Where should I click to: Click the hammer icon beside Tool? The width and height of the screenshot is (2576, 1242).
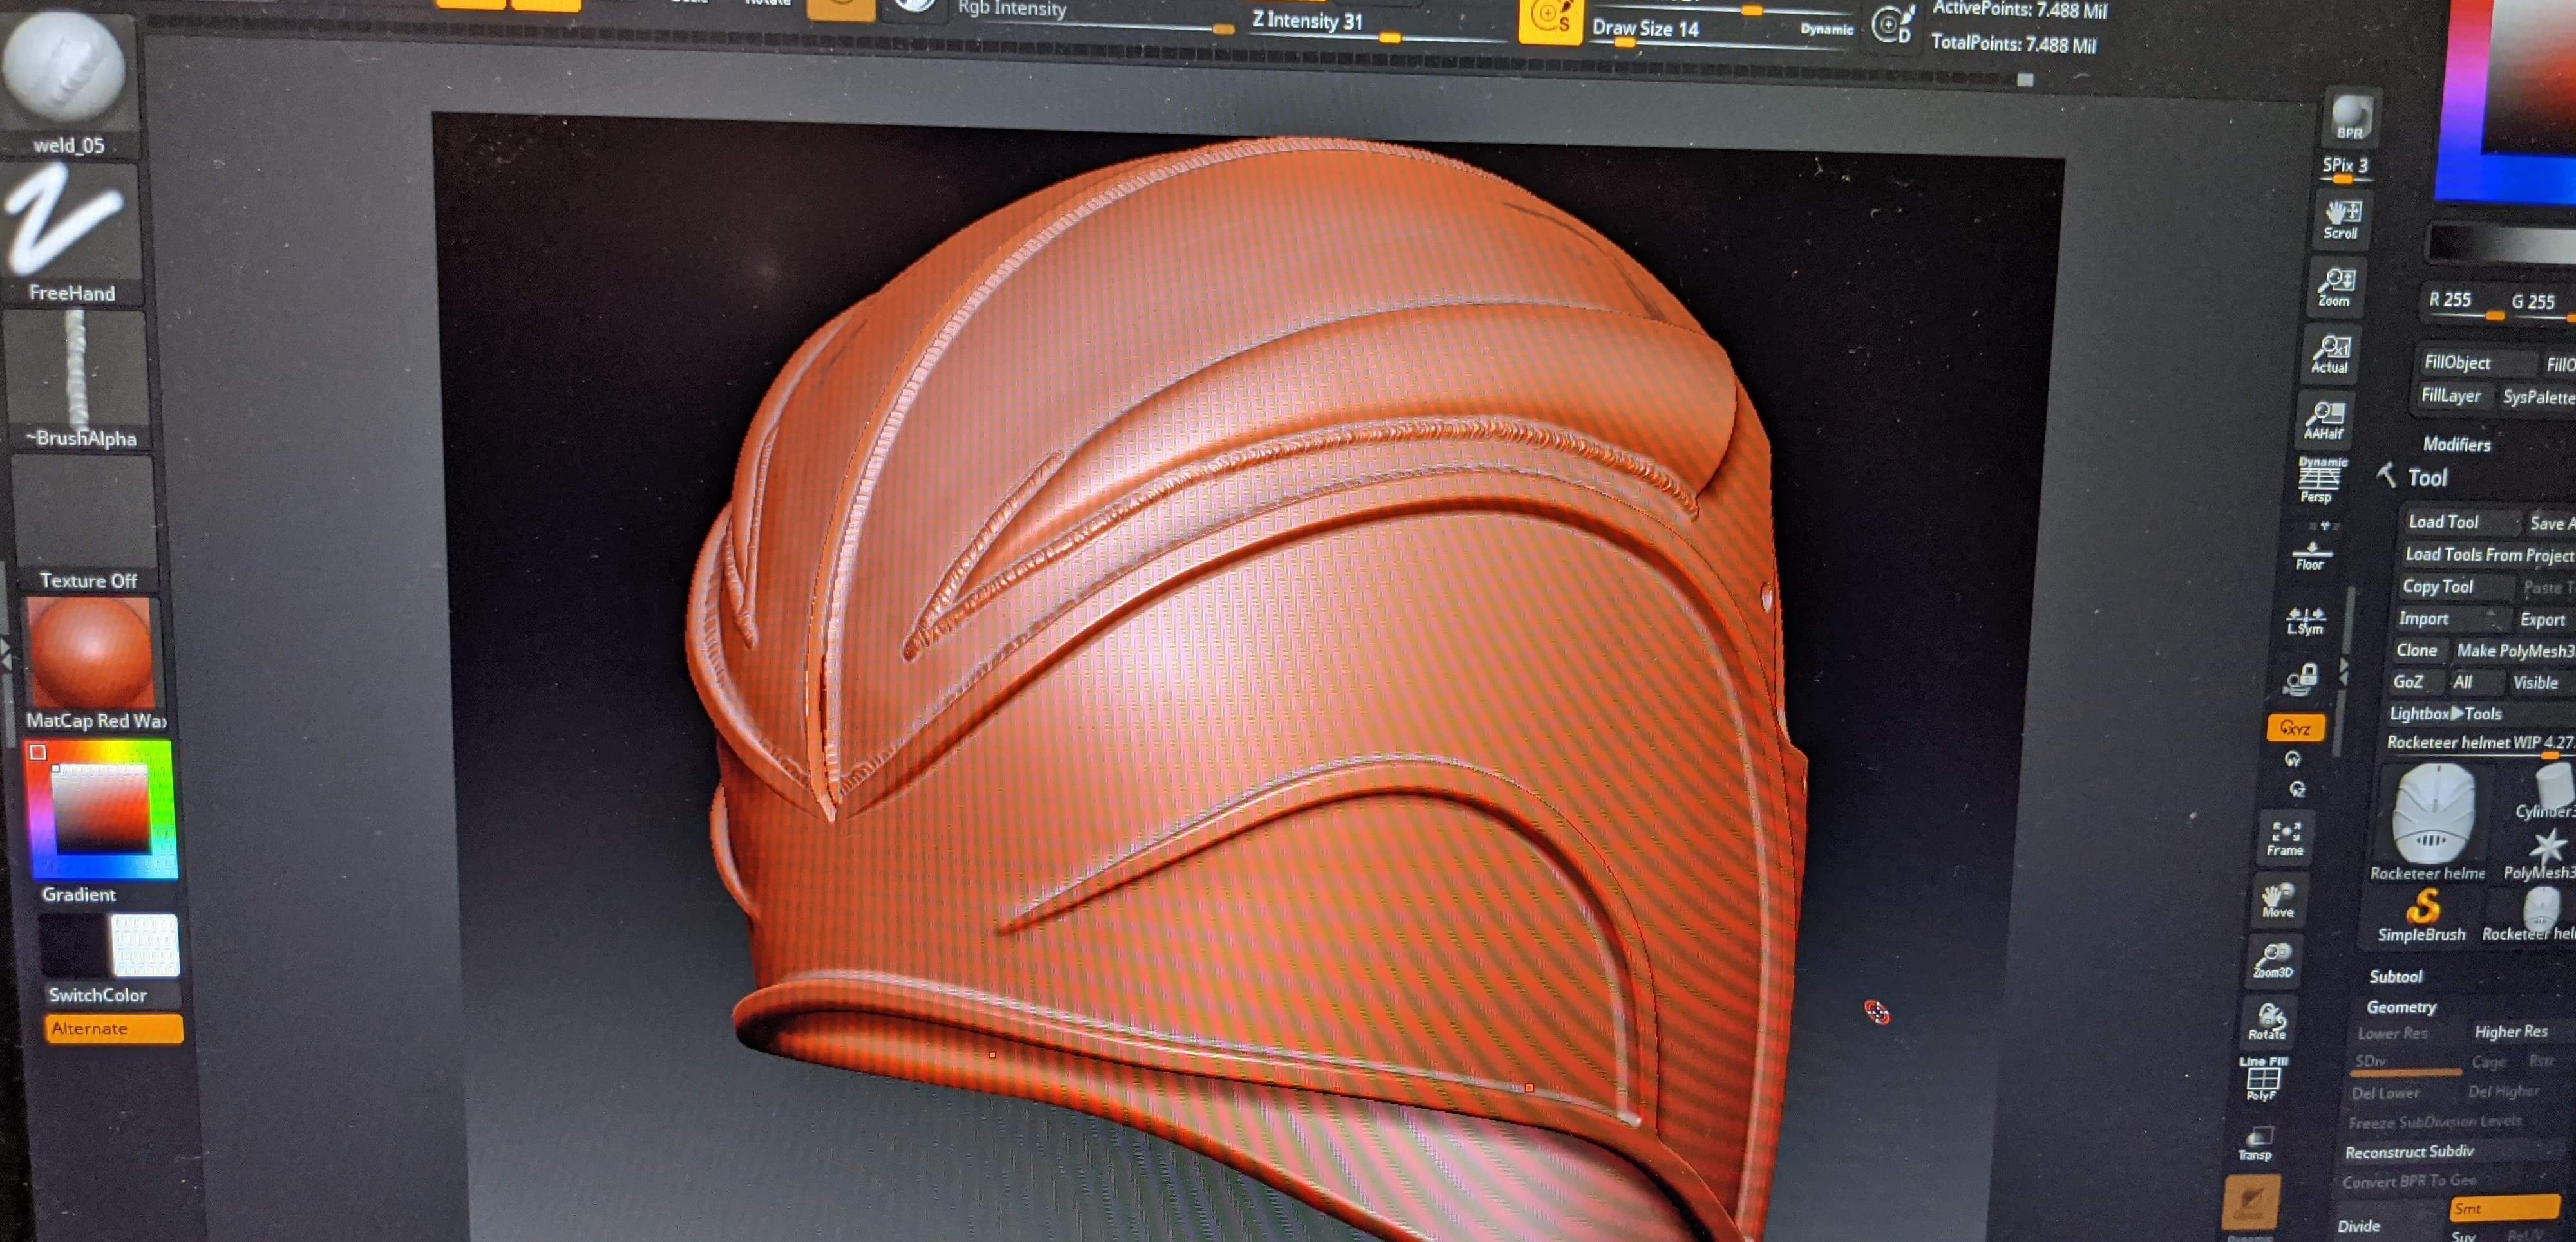(2387, 475)
